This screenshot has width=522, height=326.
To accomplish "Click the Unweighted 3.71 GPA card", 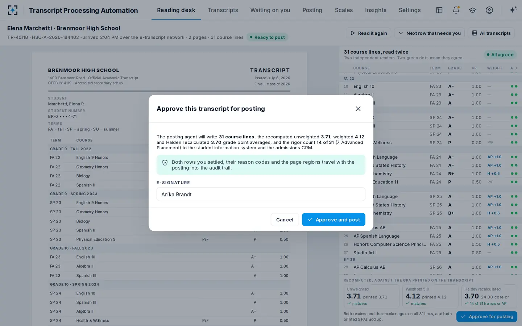I will coord(372,296).
